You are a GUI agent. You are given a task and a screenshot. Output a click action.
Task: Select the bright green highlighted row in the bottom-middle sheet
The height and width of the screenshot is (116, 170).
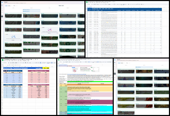point(90,82)
